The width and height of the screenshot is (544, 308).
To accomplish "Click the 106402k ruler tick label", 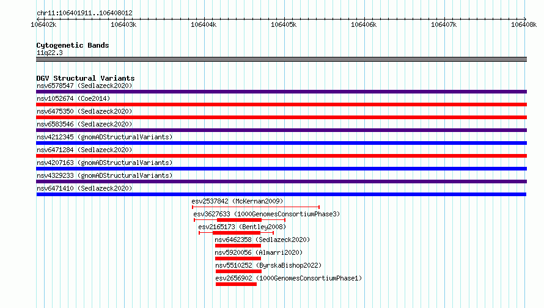I will point(43,24).
